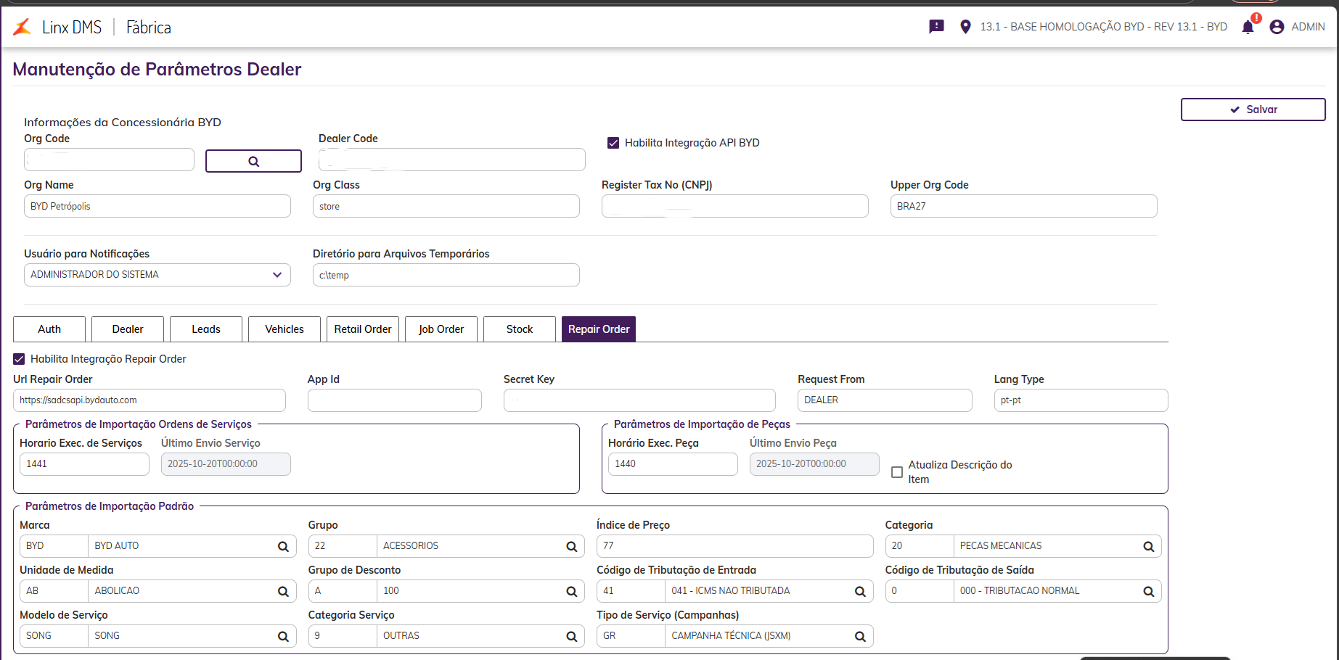Image resolution: width=1339 pixels, height=660 pixels.
Task: Click Unidade de Medida search icon
Action: [x=283, y=592]
